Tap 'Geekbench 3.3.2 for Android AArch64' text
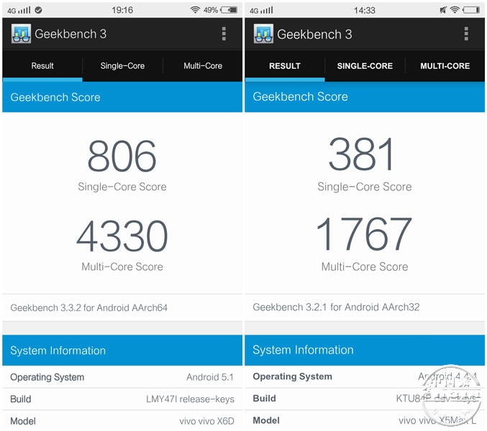 pos(88,307)
